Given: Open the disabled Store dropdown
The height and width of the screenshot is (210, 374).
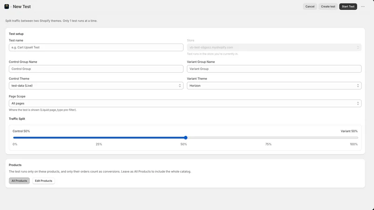Looking at the screenshot, I should 274,48.
